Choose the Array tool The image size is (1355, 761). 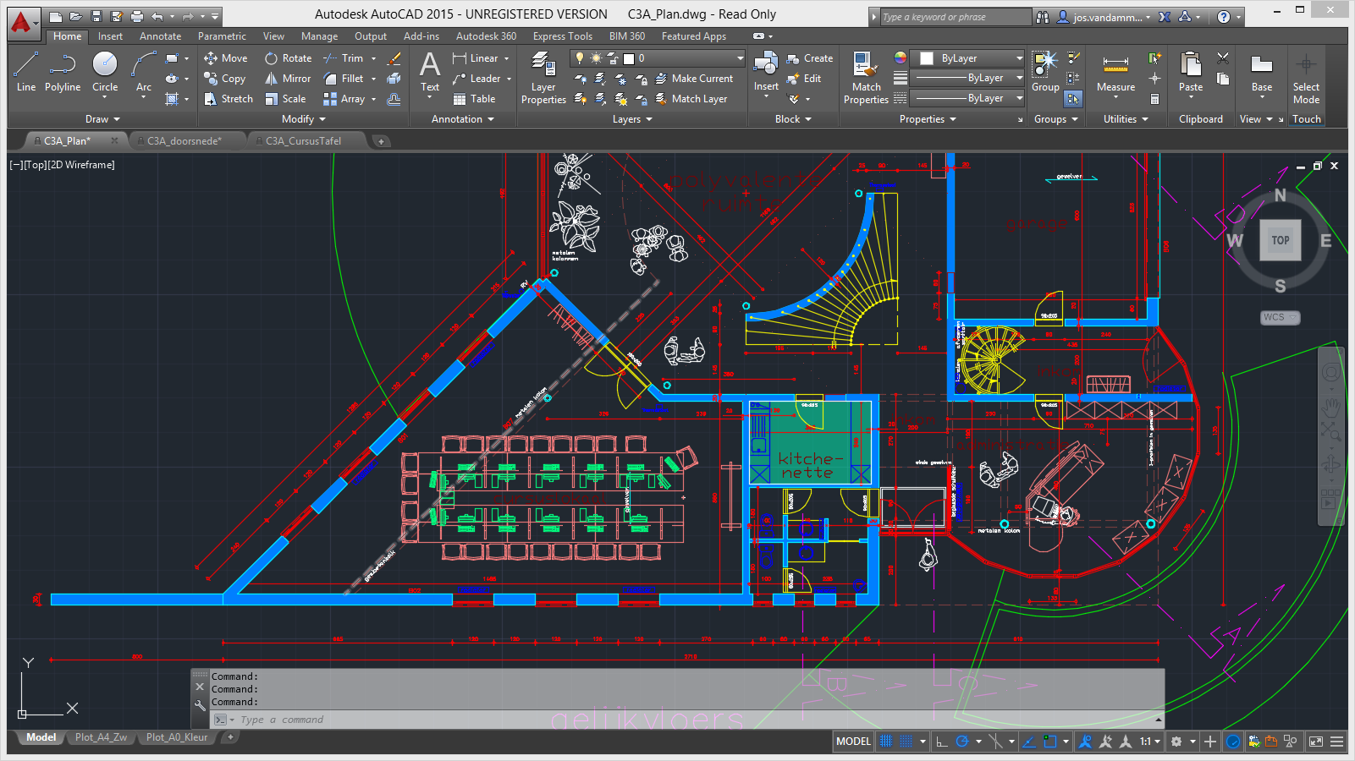(x=344, y=99)
